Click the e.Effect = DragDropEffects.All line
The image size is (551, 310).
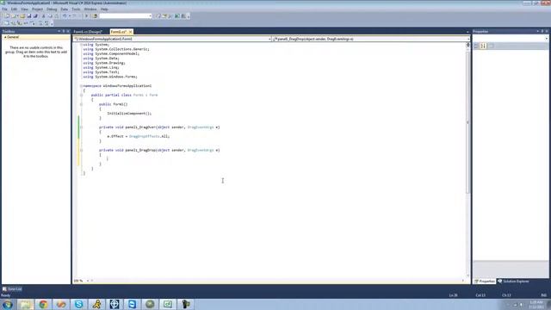[138, 136]
